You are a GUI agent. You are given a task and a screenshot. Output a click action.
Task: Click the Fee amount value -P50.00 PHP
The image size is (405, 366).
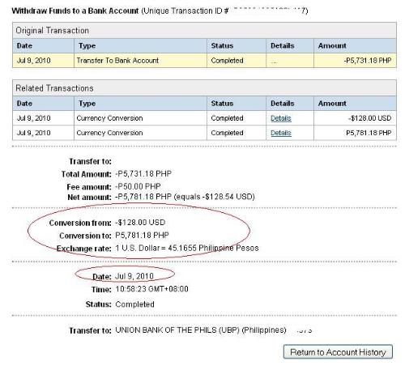point(138,186)
